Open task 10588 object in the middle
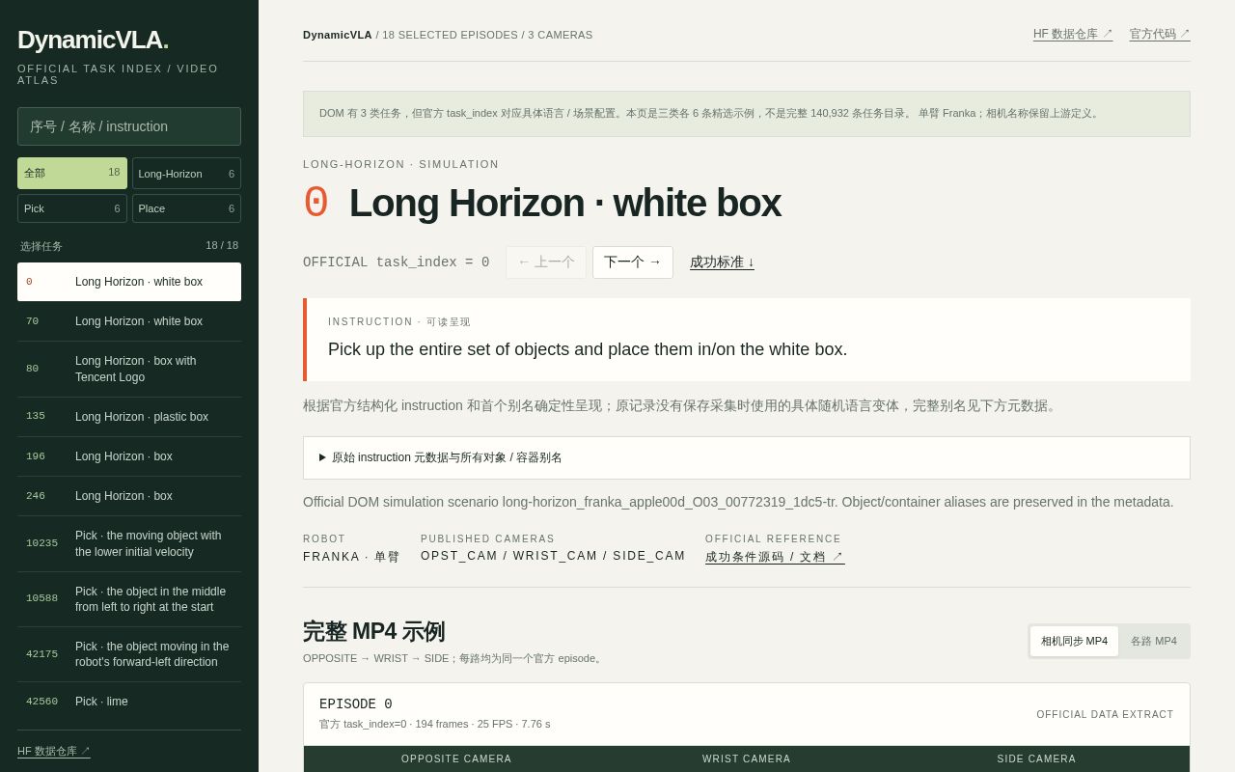 129,599
